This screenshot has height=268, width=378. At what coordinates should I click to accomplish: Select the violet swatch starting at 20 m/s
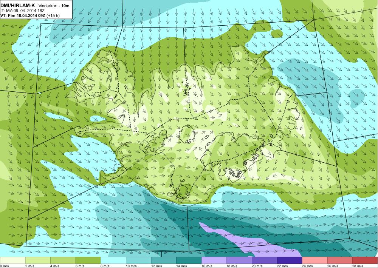(265, 260)
